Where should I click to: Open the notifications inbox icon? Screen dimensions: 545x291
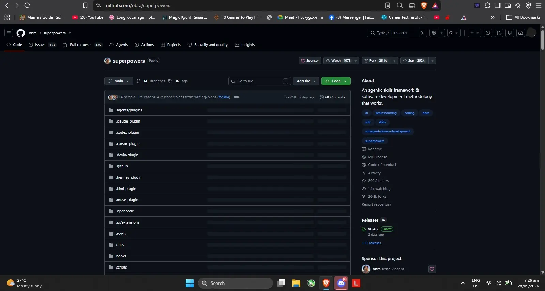[x=520, y=33]
